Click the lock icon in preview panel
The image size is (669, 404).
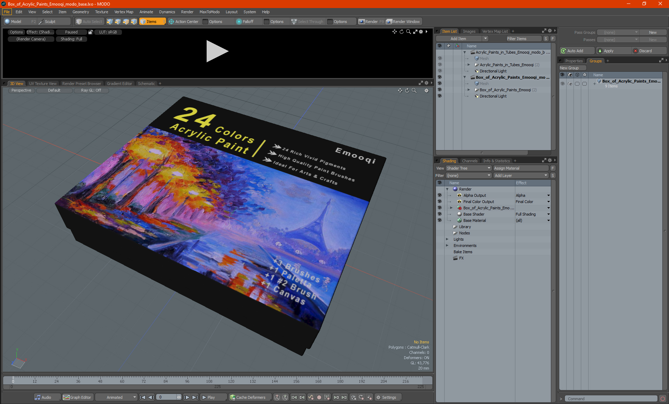[91, 32]
